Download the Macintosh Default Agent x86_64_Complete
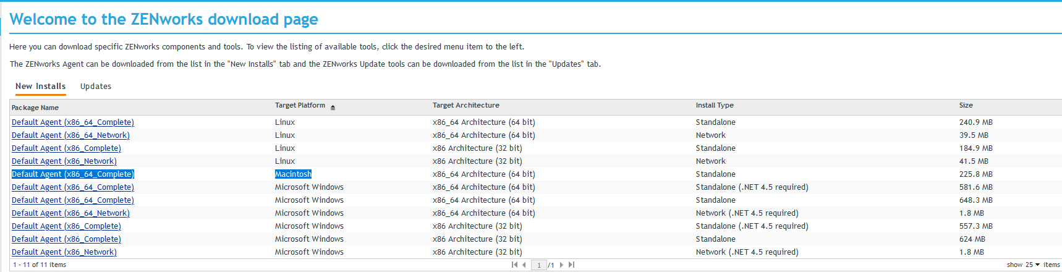 [x=73, y=174]
